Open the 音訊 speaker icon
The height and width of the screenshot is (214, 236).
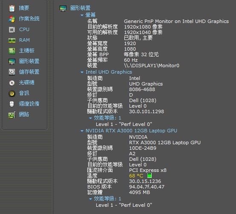click(12, 93)
